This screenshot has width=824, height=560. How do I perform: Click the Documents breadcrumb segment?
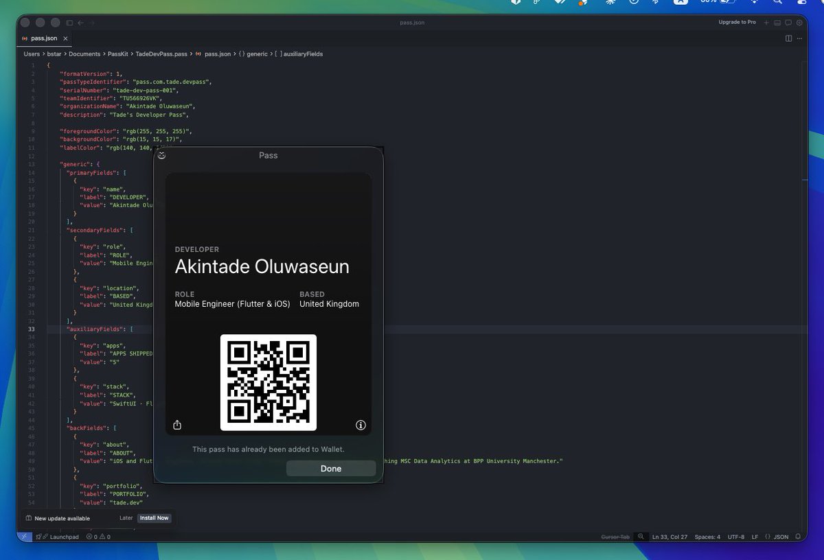click(x=84, y=54)
